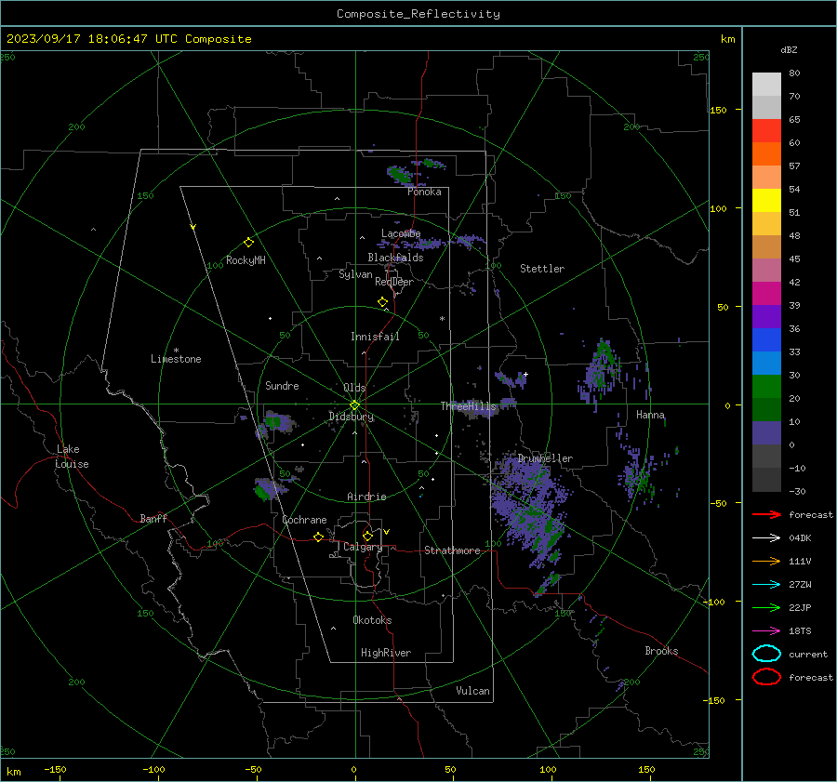Click the white 04DK arrow legend icon
Image resolution: width=837 pixels, height=782 pixels.
766,538
